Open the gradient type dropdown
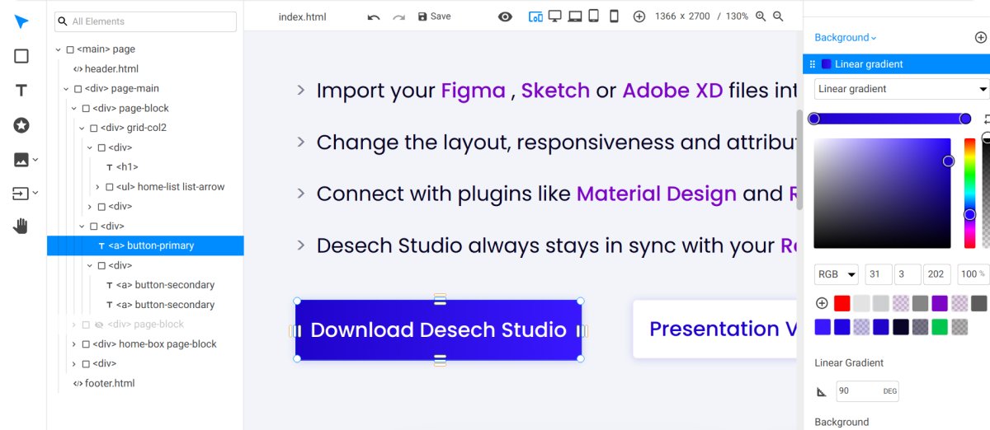The height and width of the screenshot is (430, 990). (902, 89)
